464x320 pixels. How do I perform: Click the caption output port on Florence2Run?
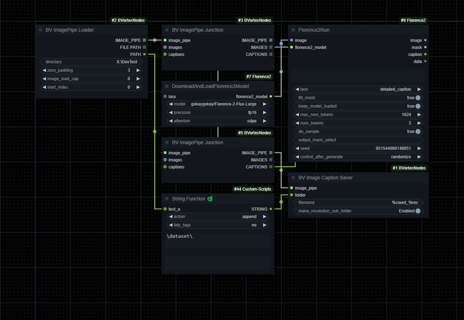[425, 55]
